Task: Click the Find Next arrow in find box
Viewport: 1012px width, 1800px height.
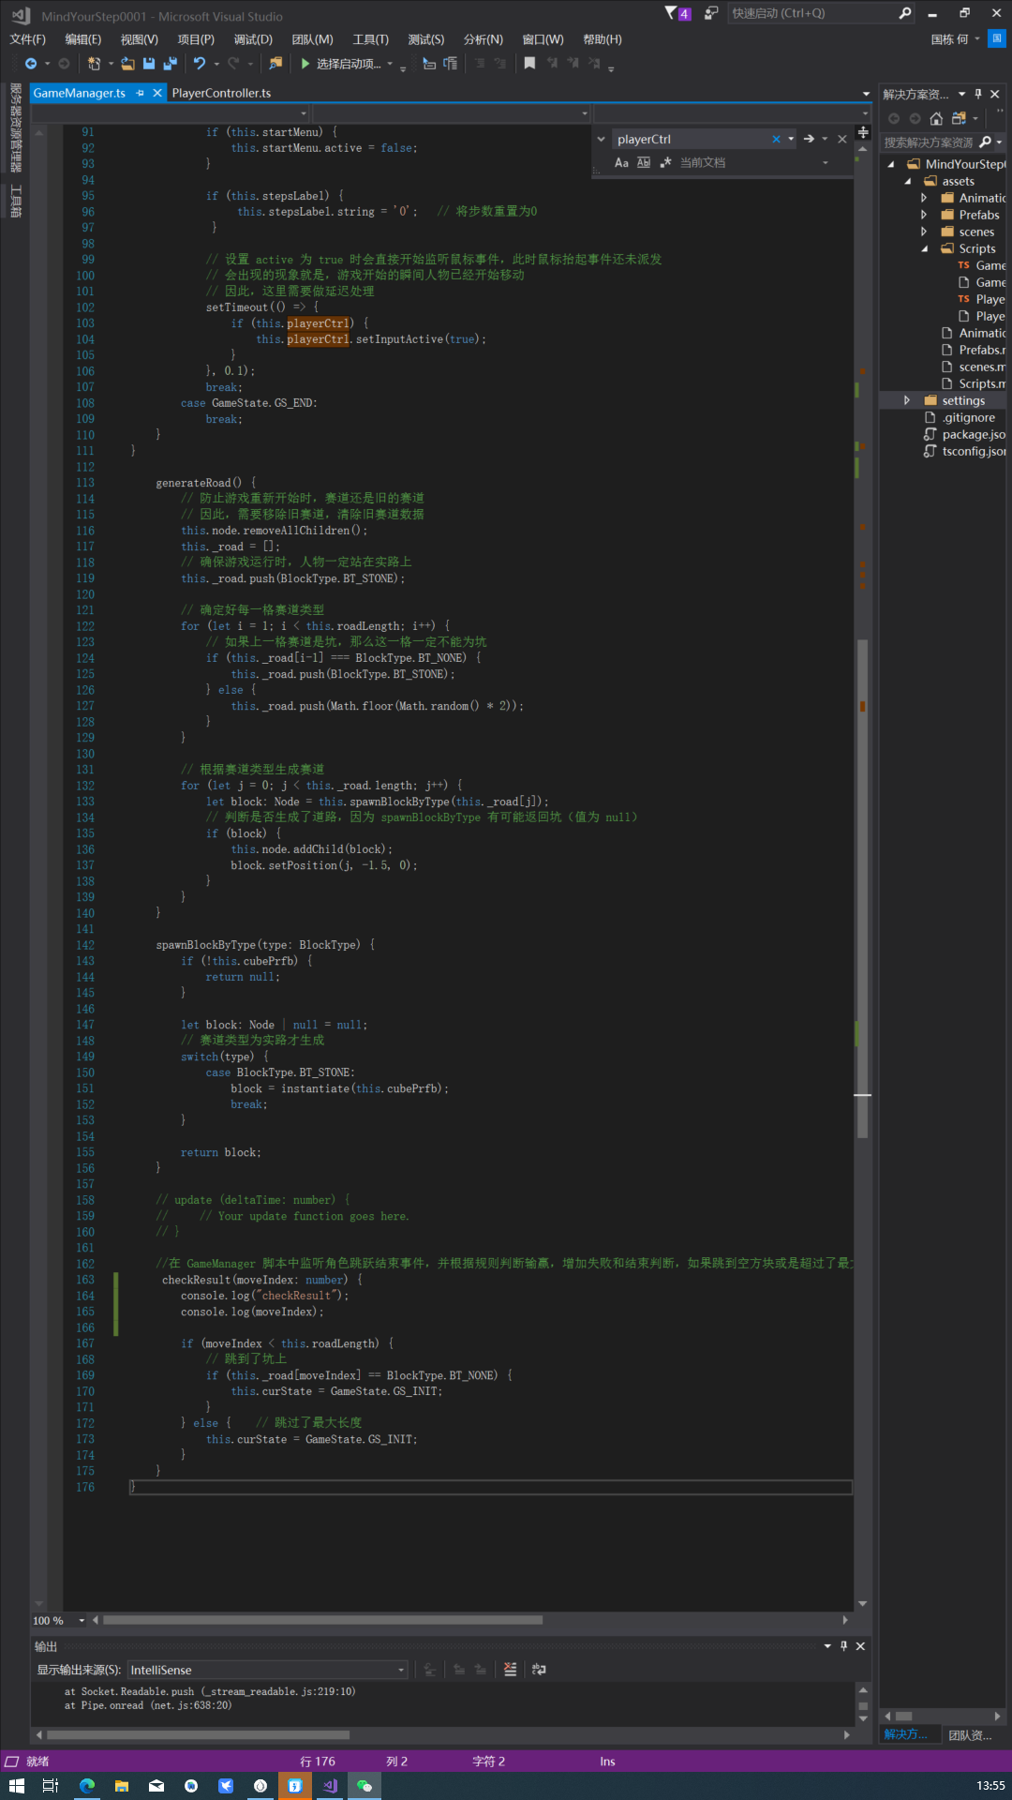Action: [x=809, y=139]
